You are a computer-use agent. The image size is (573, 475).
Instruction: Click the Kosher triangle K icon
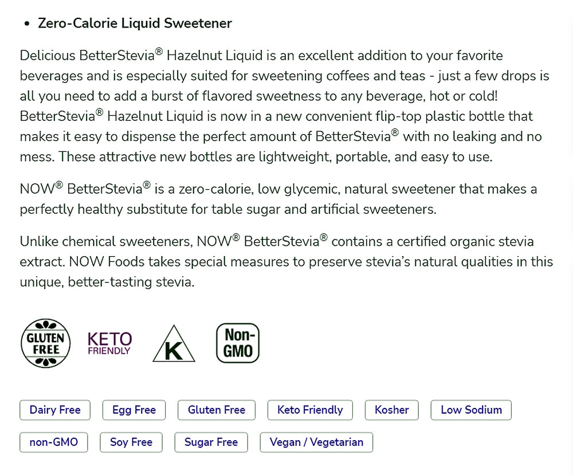pos(174,344)
